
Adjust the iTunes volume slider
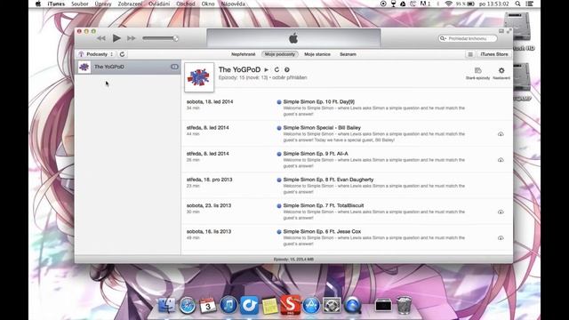[160, 38]
